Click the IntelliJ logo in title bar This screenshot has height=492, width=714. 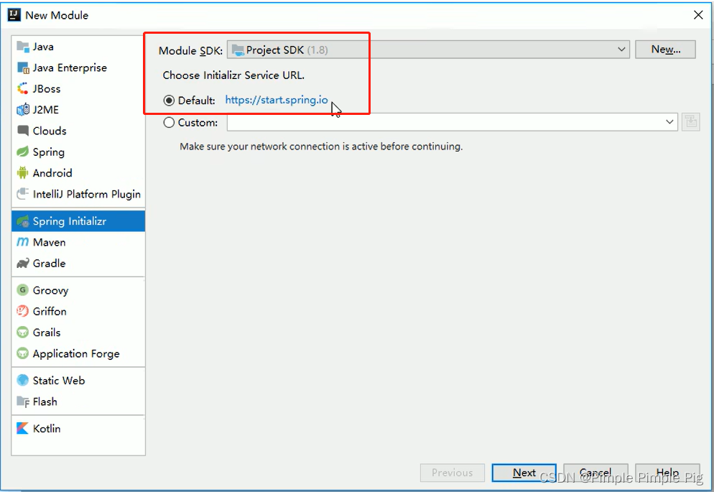coord(14,14)
